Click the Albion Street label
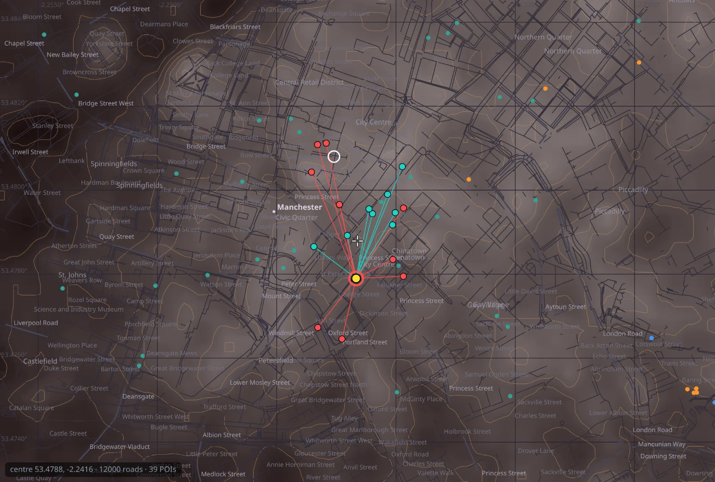This screenshot has height=482, width=715. pos(222,435)
